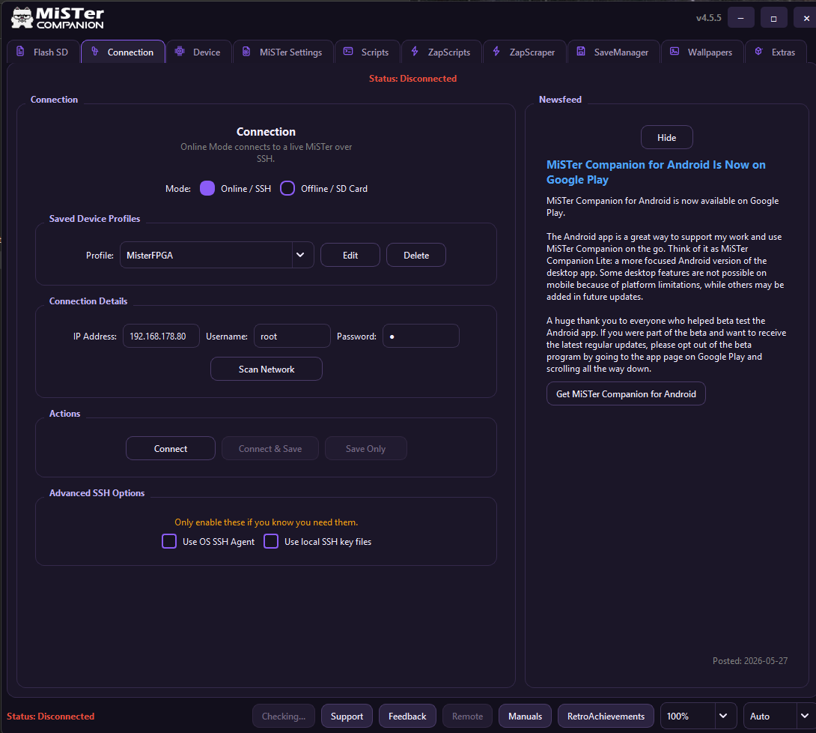Switch to the Connection tab
This screenshot has width=816, height=733.
123,52
